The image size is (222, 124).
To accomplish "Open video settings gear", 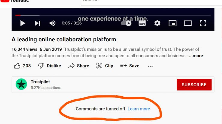I will point(157,23).
